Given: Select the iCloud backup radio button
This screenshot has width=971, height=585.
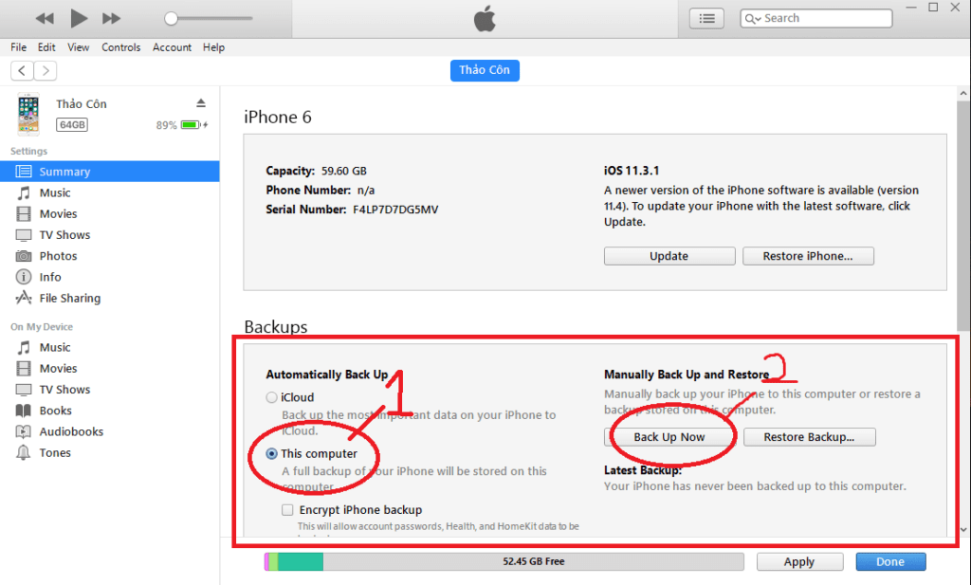Looking at the screenshot, I should point(271,397).
